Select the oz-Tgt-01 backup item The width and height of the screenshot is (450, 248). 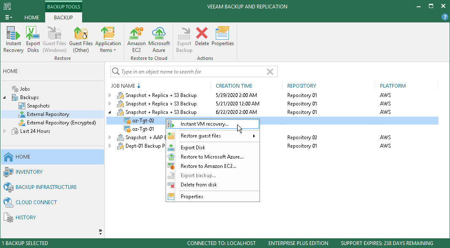143,129
